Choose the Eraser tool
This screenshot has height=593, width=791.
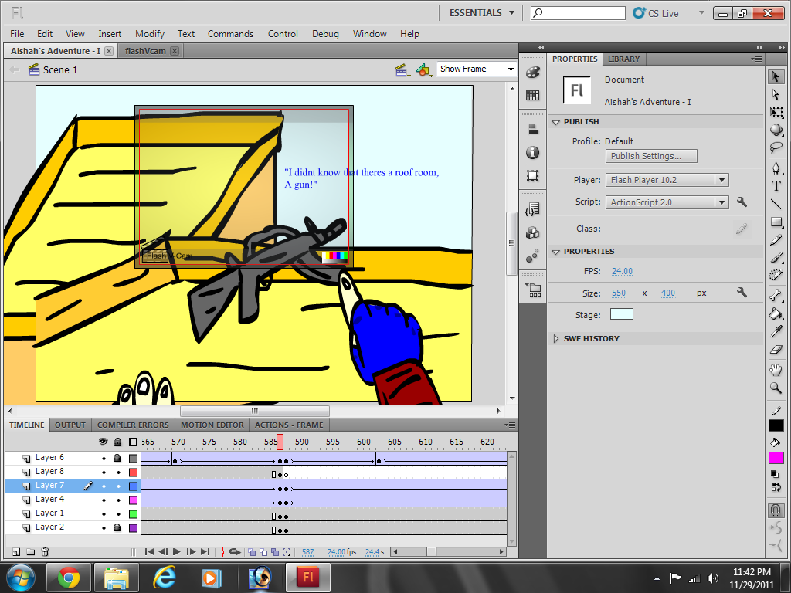776,350
